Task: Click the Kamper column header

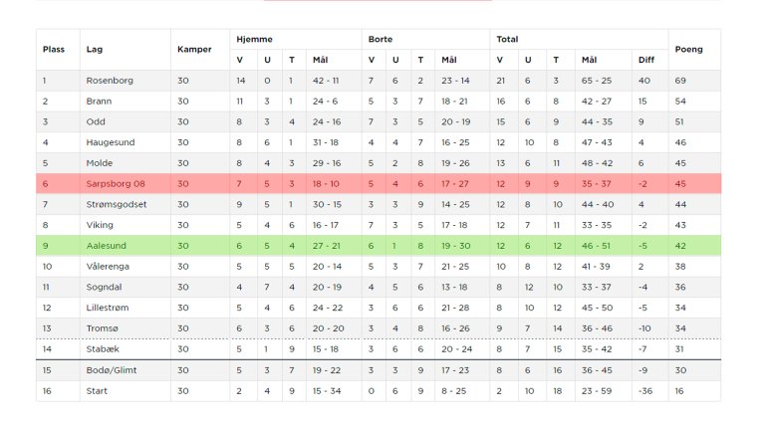Action: [x=194, y=49]
